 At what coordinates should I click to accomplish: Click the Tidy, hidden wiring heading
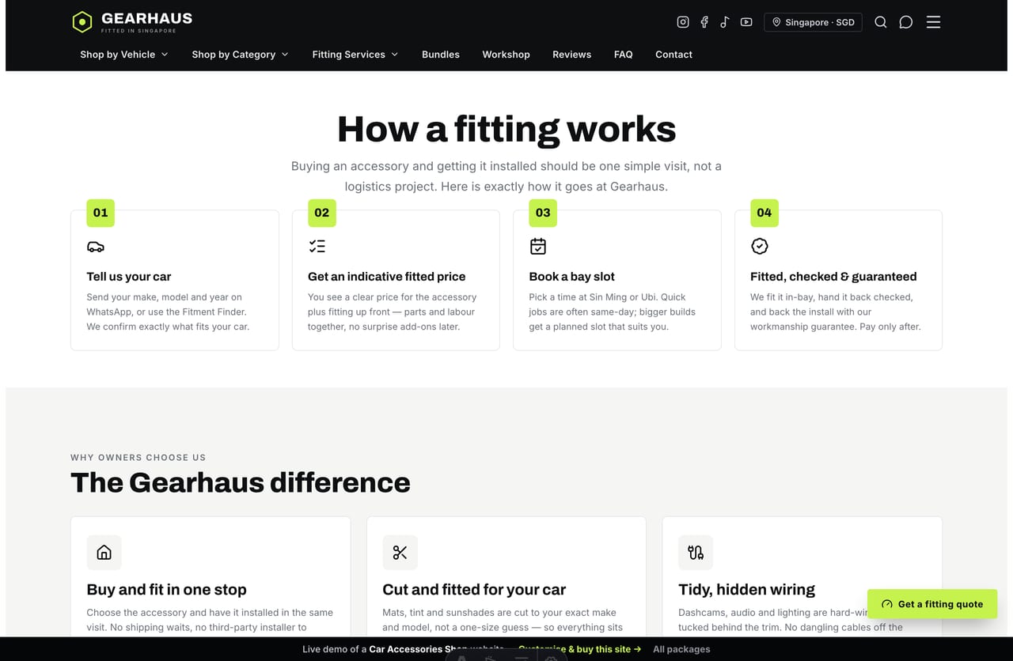746,590
